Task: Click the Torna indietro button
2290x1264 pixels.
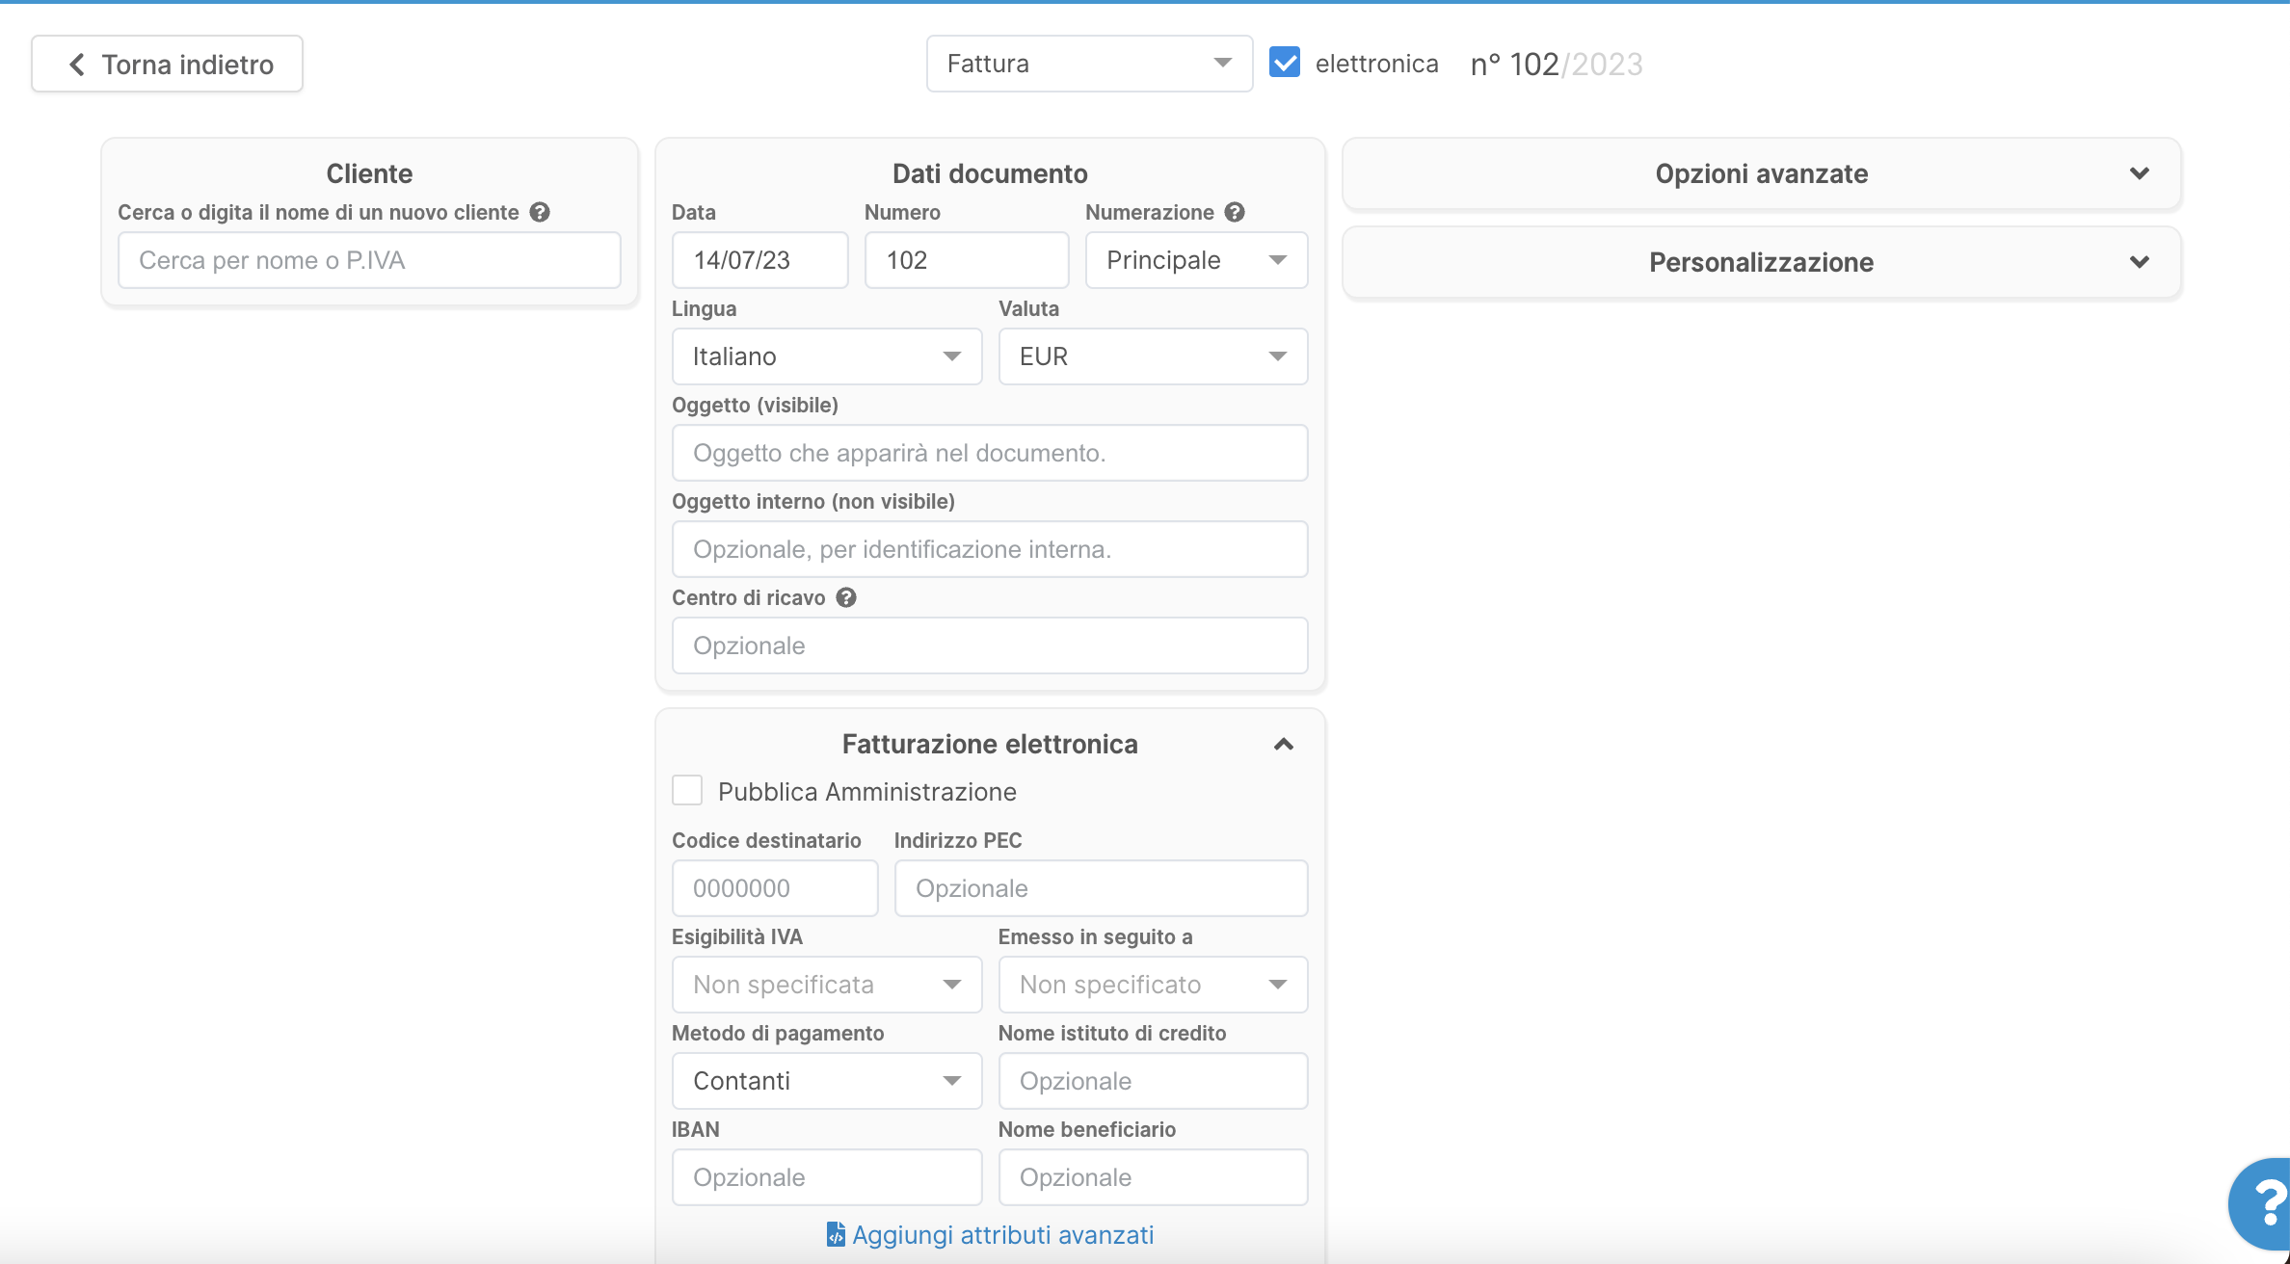Action: [x=167, y=65]
